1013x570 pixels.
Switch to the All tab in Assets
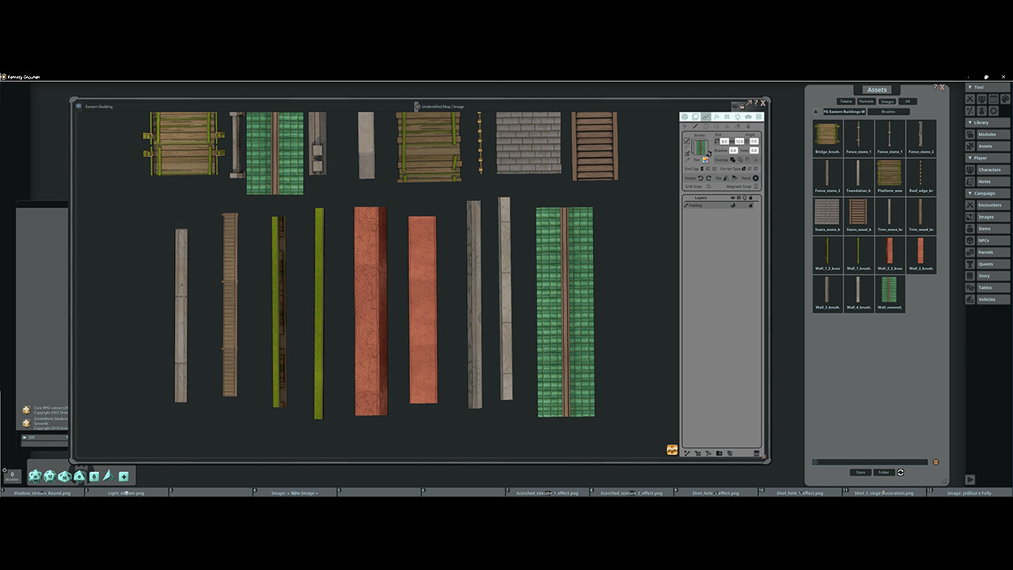(x=908, y=101)
